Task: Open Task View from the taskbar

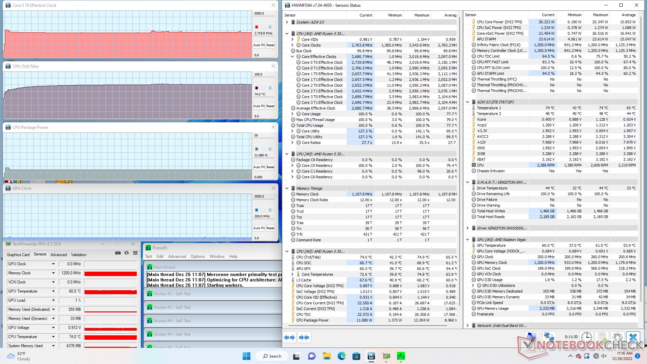Action: pos(297,356)
